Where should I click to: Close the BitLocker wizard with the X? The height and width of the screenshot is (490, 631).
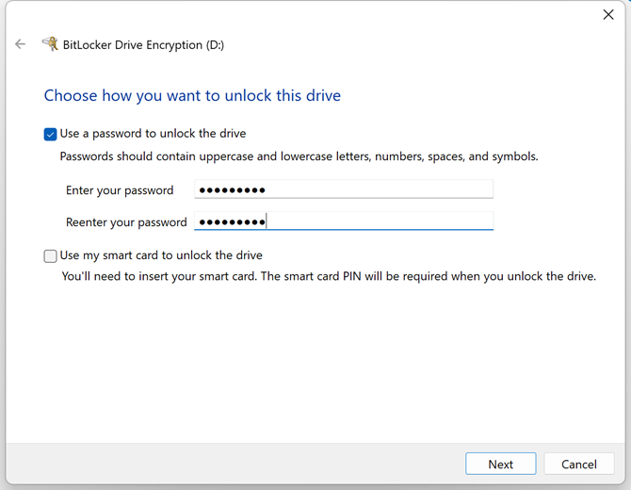[608, 14]
